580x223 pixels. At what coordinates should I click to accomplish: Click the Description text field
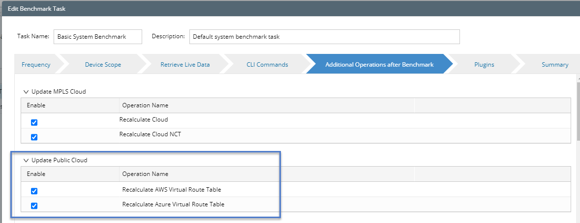324,37
